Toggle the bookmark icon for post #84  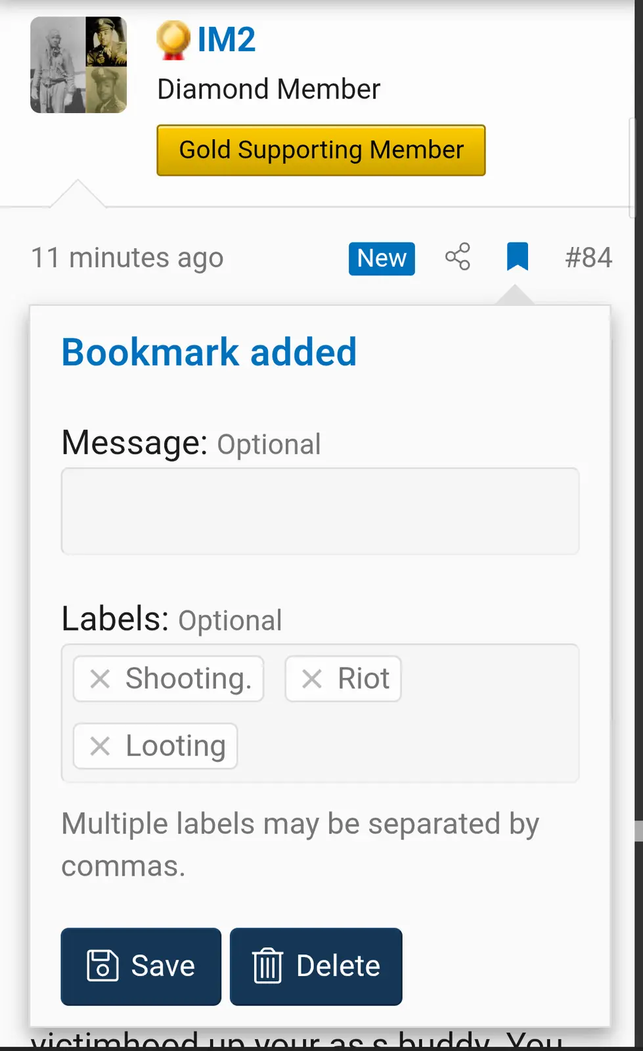[x=518, y=257]
